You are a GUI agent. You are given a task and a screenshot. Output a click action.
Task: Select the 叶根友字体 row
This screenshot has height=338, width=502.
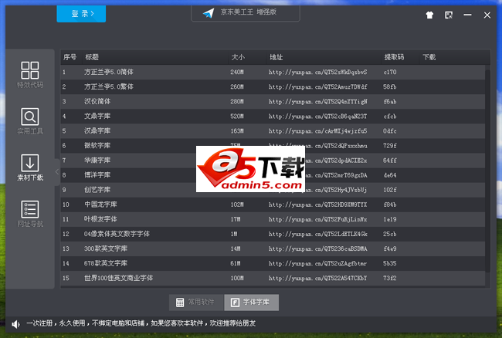click(273, 219)
